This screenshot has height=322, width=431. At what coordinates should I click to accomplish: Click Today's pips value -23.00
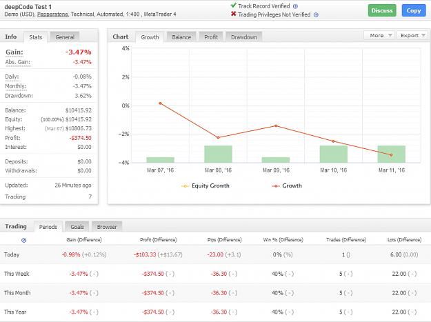coord(215,254)
